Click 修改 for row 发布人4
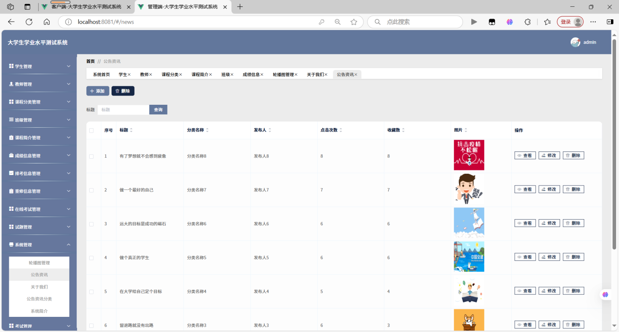The height and width of the screenshot is (332, 619). point(549,291)
